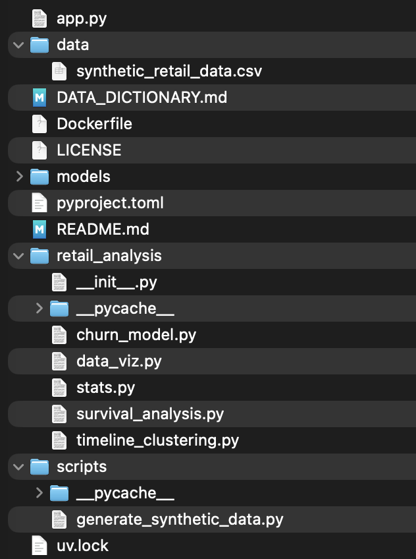
Task: Click the Markdown icon next to README.md
Action: tap(40, 229)
